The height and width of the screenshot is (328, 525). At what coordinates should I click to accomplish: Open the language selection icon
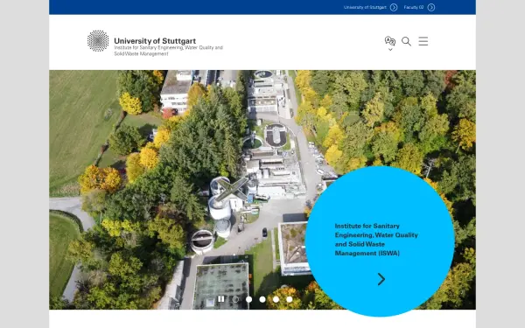pos(390,41)
